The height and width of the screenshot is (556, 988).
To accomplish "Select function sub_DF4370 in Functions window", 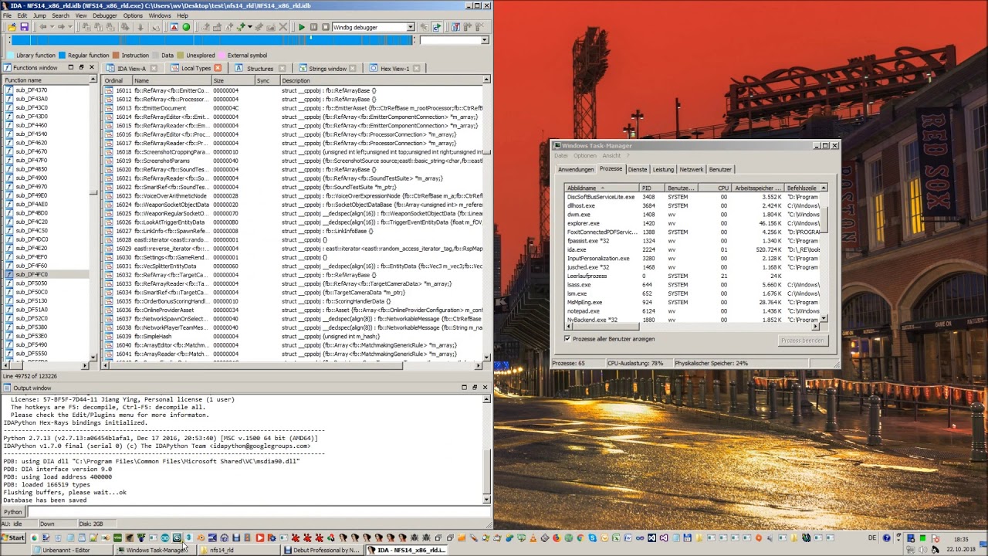I will (x=46, y=90).
